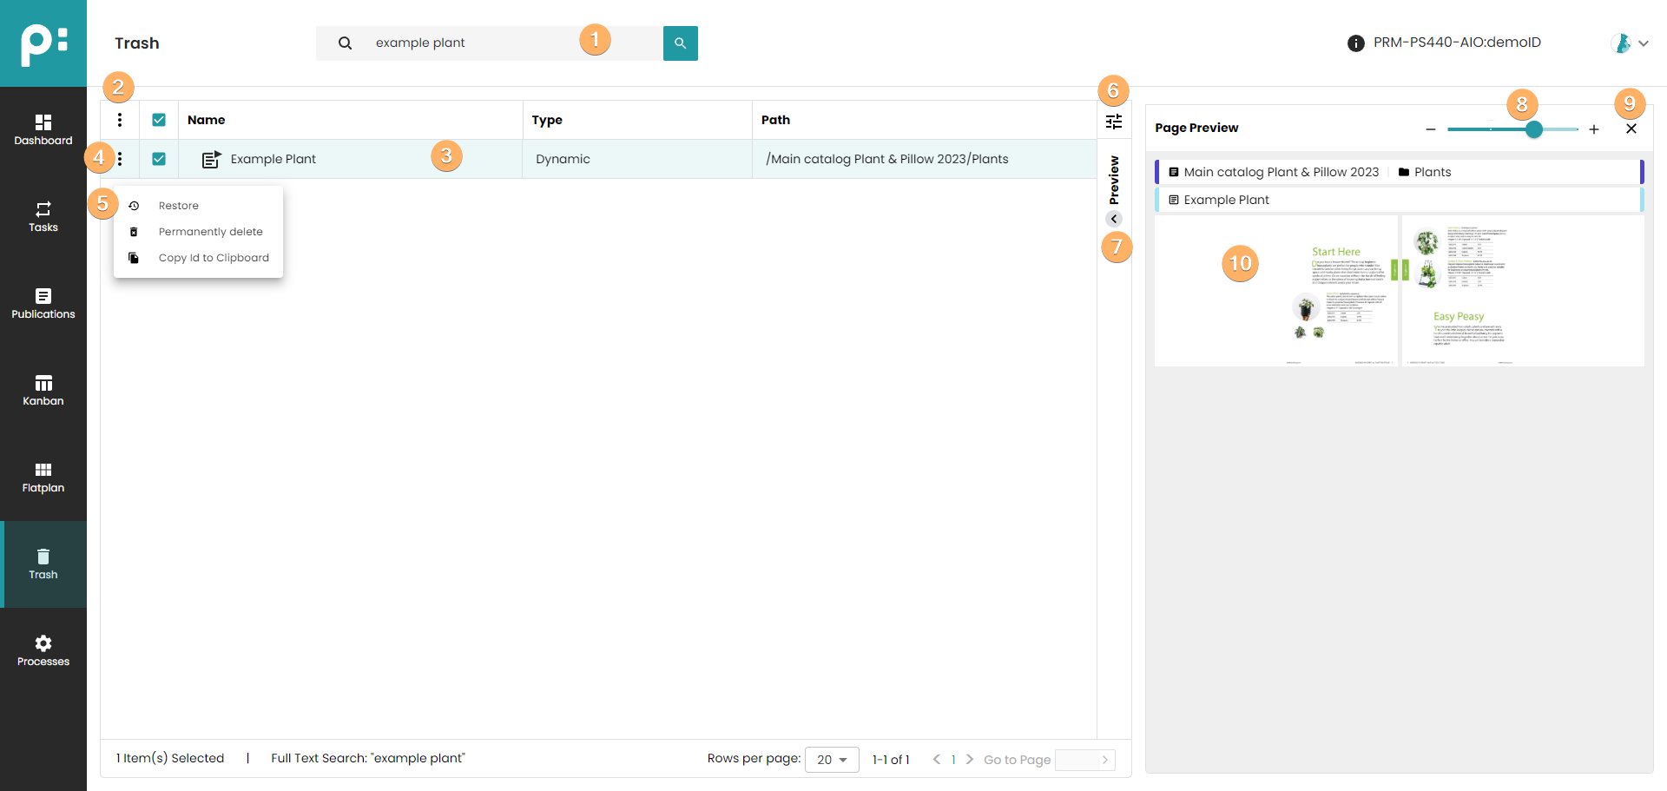Open the Processes settings page
Screen dimensions: 1667x791
point(43,650)
